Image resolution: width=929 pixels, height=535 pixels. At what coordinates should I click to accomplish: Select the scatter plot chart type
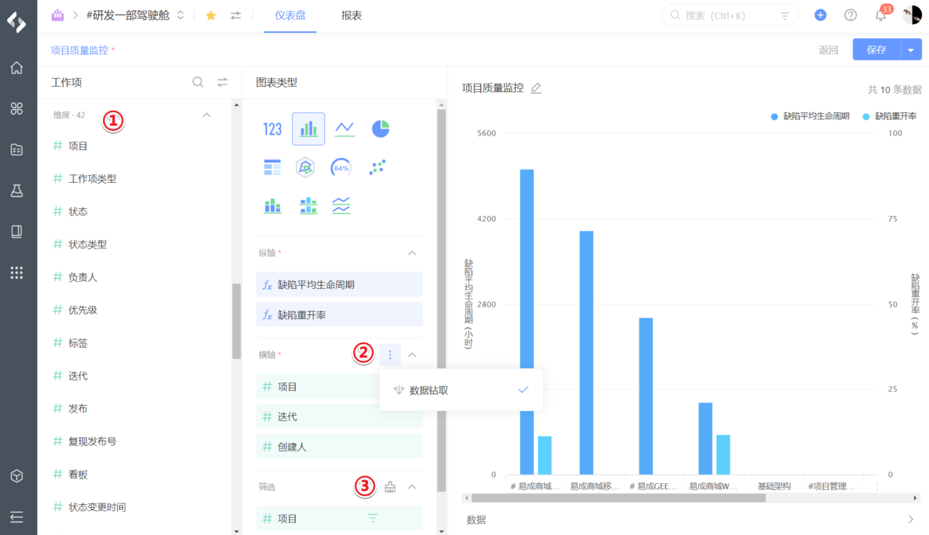pyautogui.click(x=377, y=166)
